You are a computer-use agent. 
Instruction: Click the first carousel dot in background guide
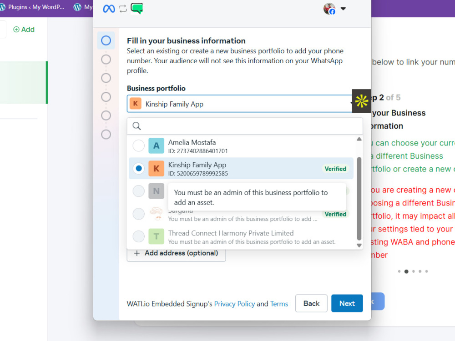tap(399, 271)
